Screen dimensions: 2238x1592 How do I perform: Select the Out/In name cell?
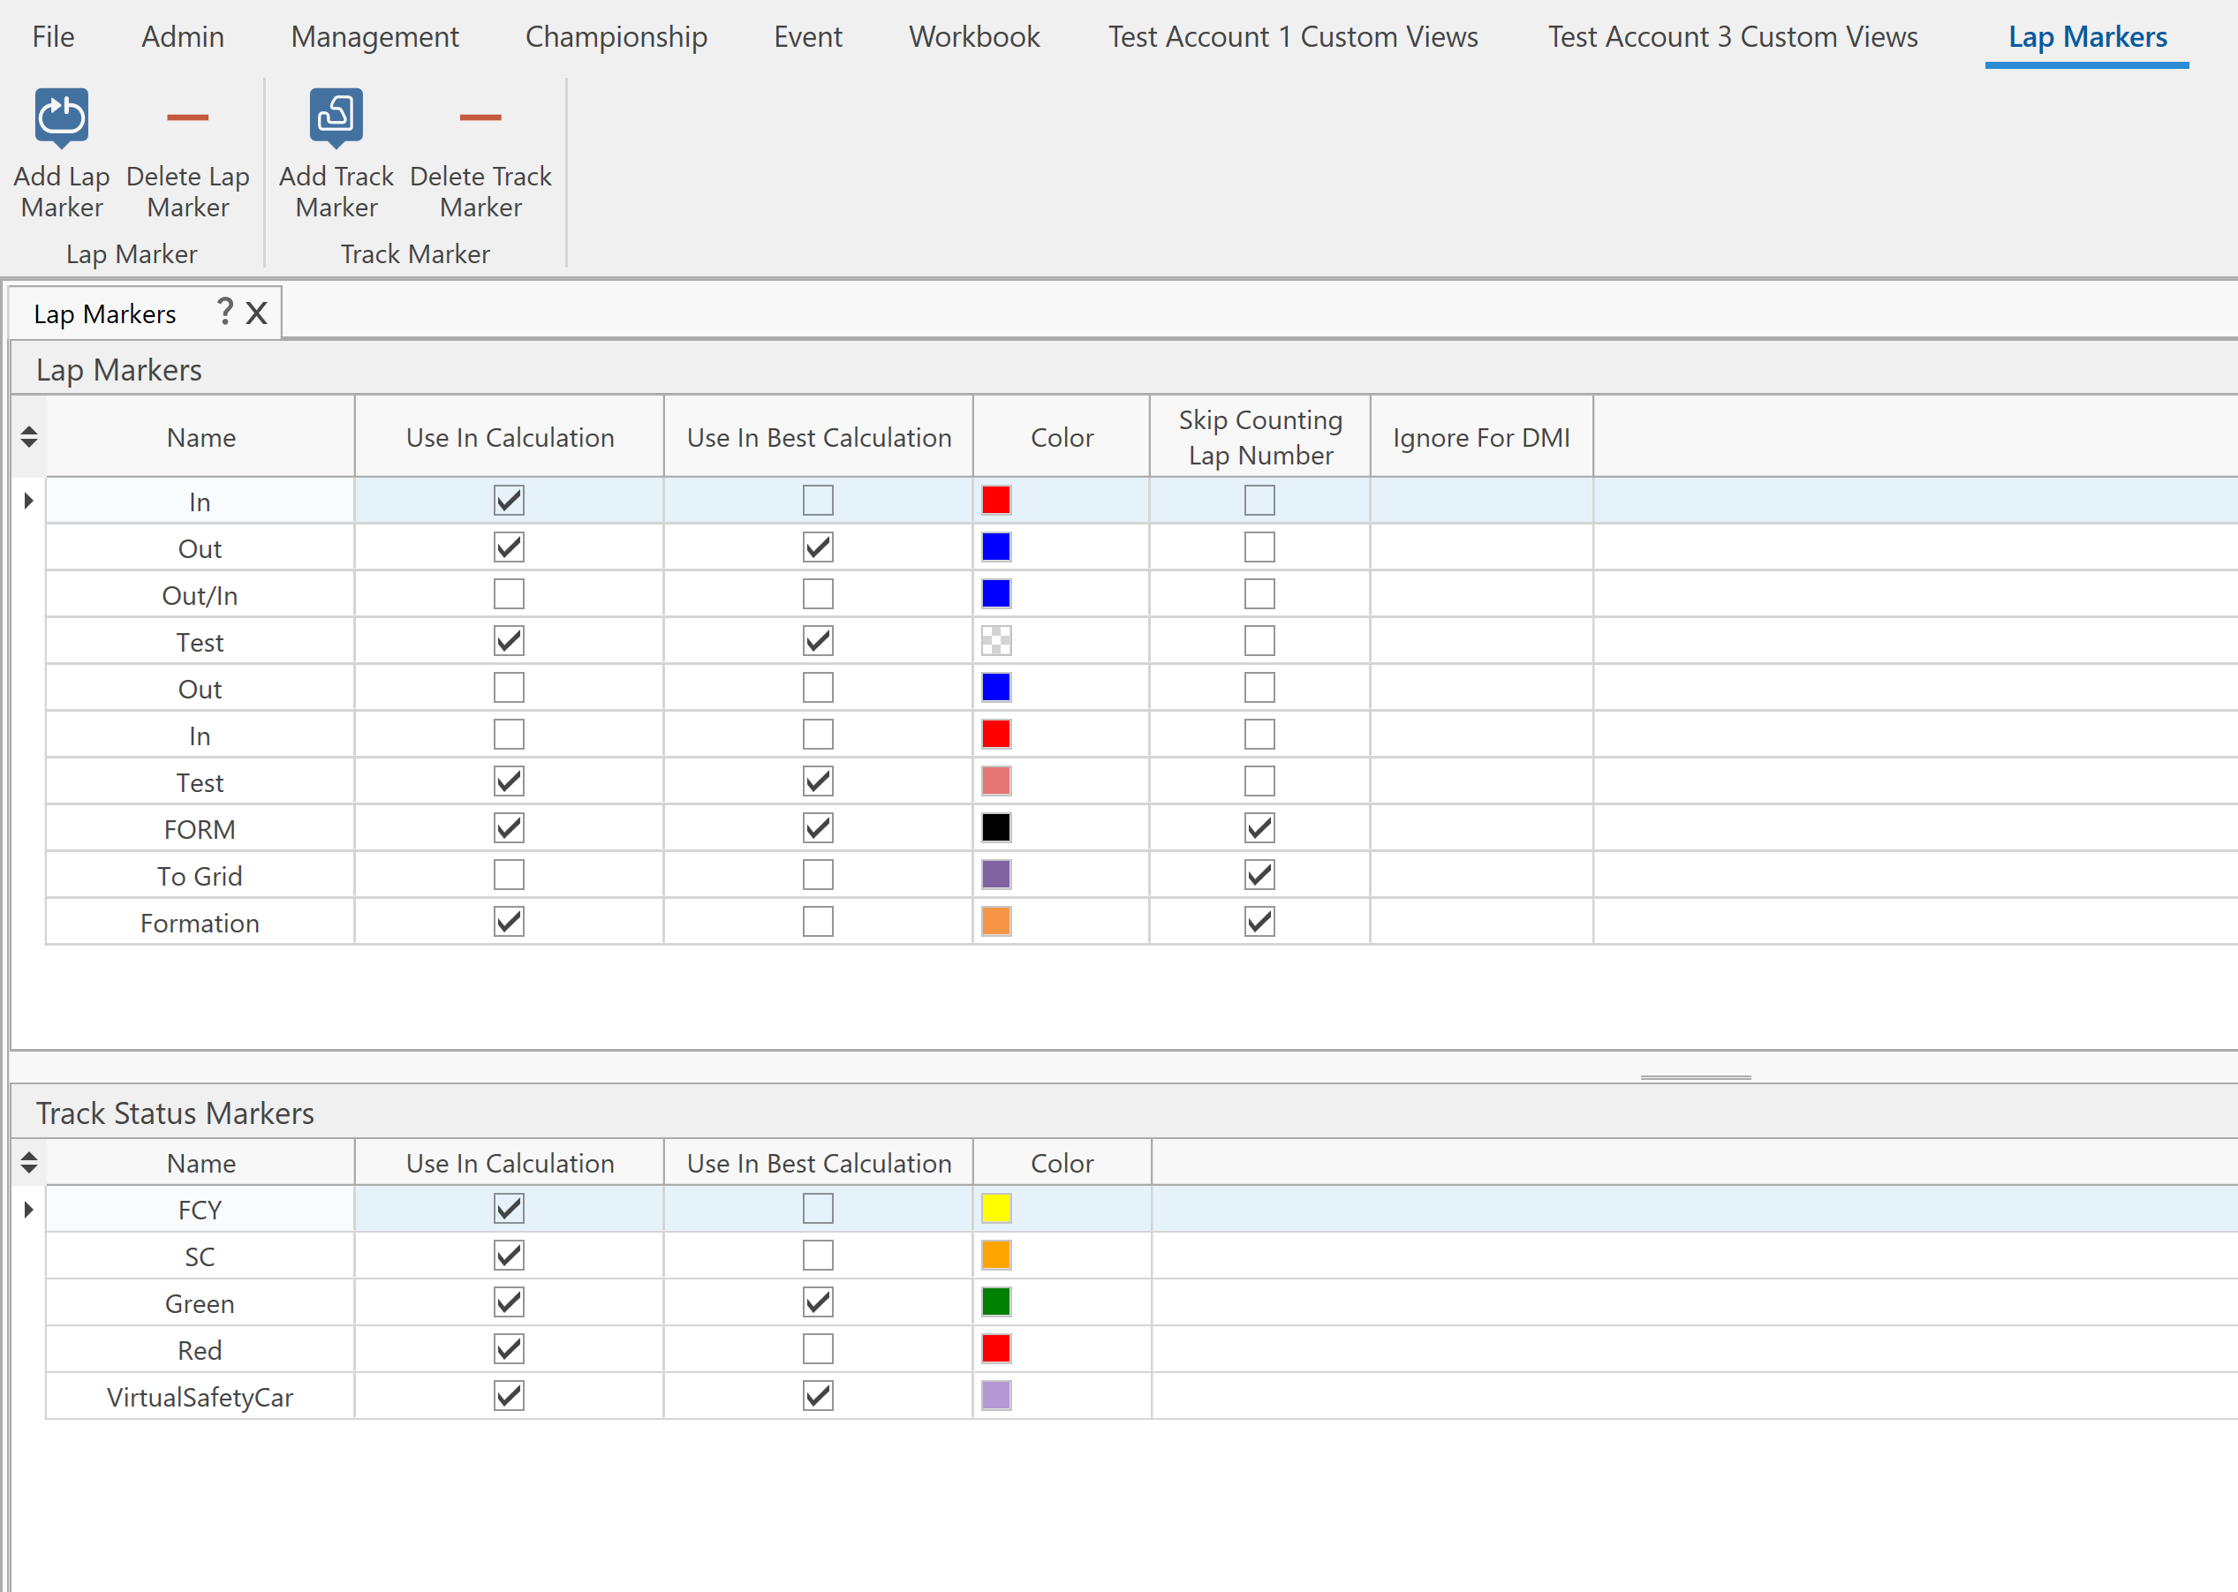click(200, 595)
